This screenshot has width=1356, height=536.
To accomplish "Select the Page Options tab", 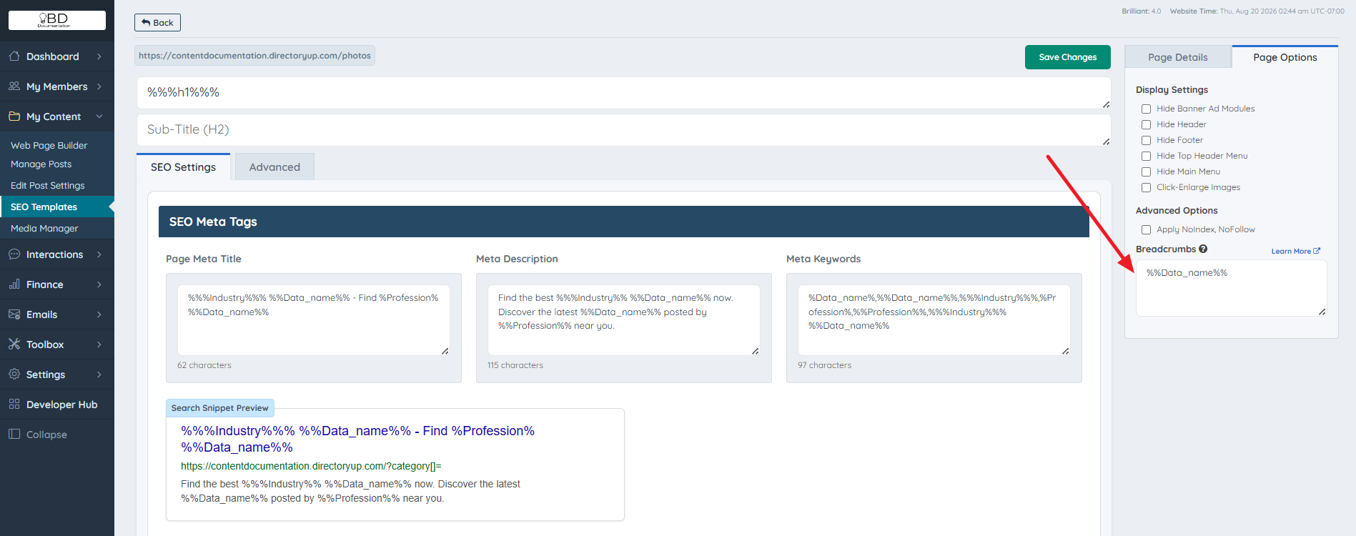I will pos(1285,57).
